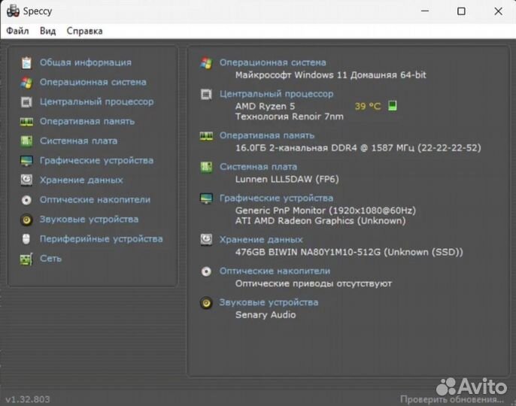Open the Оперативная память summary heading link

pos(266,135)
